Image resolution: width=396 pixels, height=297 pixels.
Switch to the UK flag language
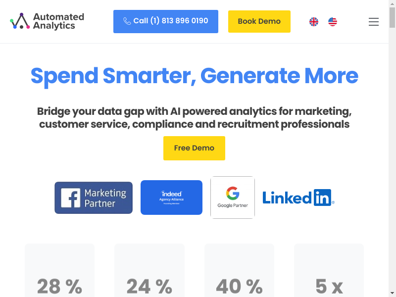(x=314, y=22)
